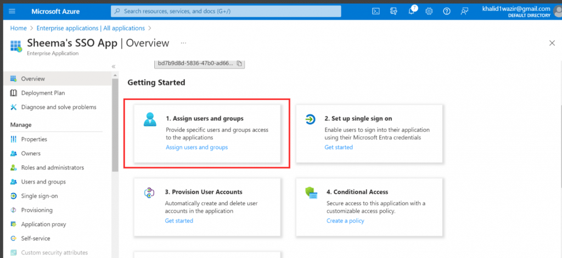
Task: Click the Diagnose and solve problems wrench icon
Action: (x=14, y=107)
